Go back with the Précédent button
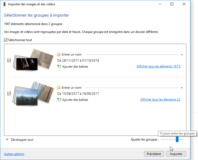 [154, 154]
